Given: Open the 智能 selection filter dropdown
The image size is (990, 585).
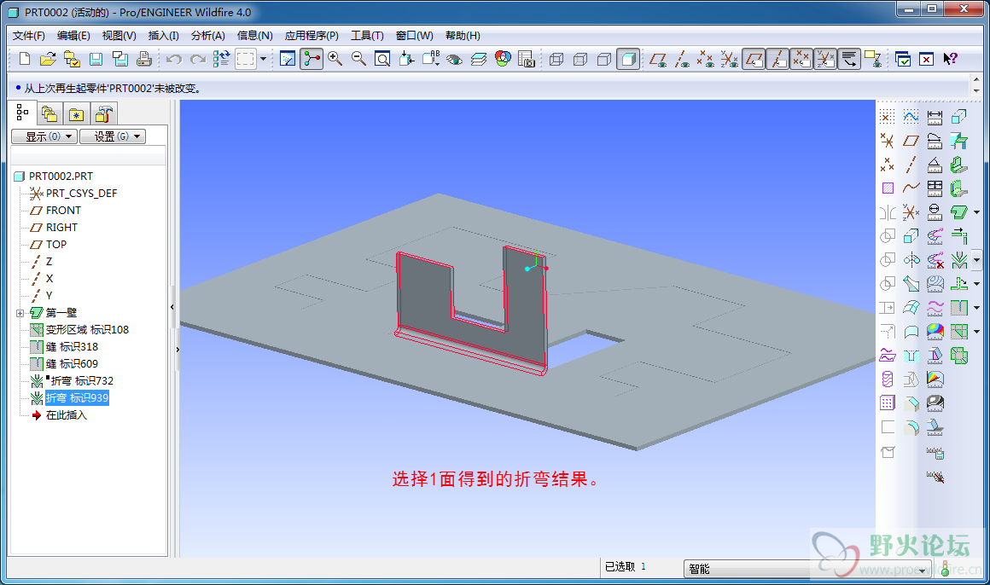Looking at the screenshot, I should [x=807, y=569].
